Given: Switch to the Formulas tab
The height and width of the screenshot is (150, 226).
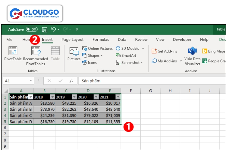Looking at the screenshot, I should coord(101,40).
